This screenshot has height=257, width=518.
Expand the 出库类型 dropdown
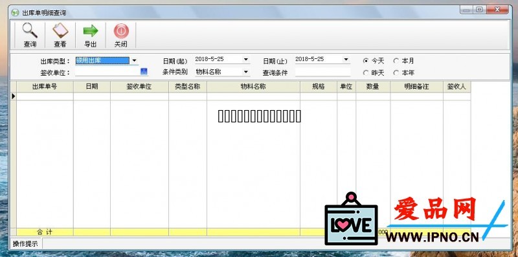[134, 60]
